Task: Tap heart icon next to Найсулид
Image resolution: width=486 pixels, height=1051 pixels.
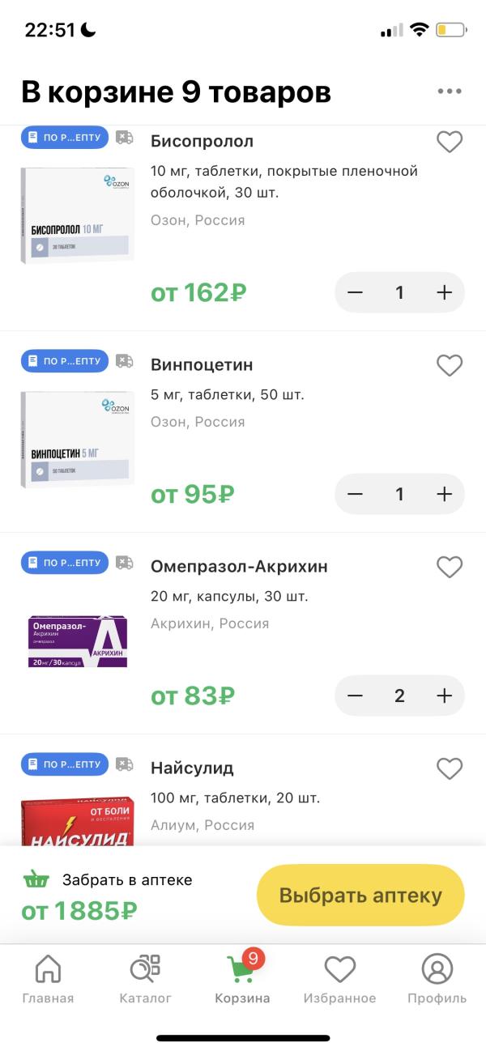Action: [x=450, y=767]
